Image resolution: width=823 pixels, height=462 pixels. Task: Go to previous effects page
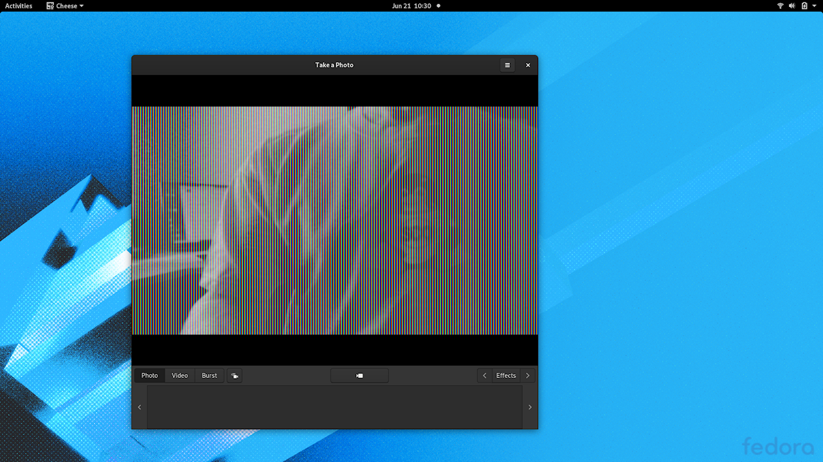click(x=485, y=375)
